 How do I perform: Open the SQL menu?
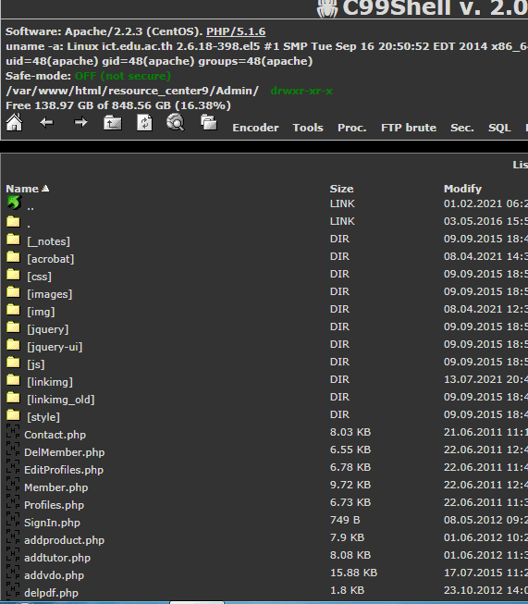[499, 128]
